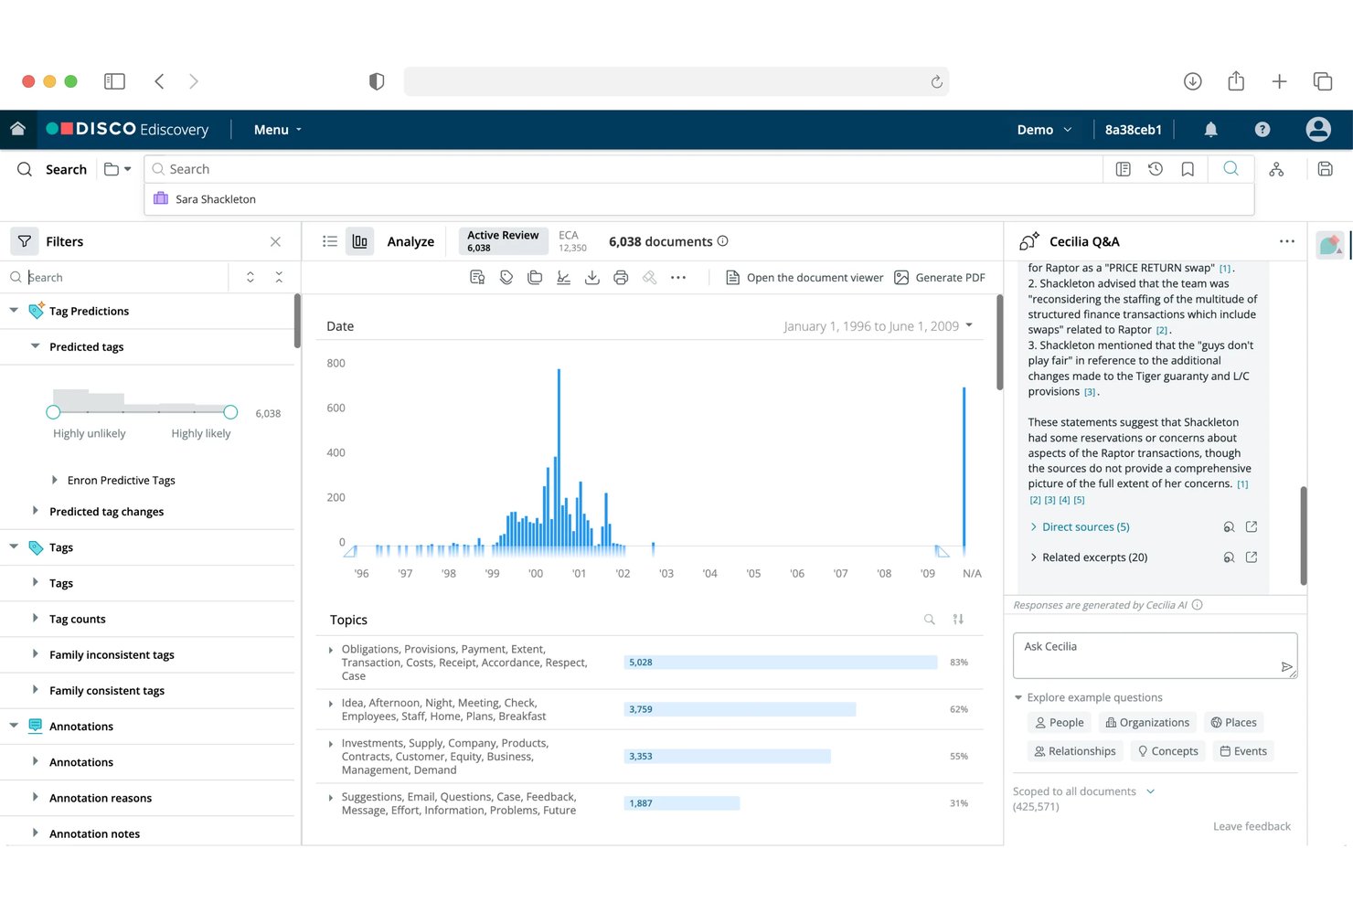1353x902 pixels.
Task: Switch to the chart analyze view
Action: click(x=360, y=241)
